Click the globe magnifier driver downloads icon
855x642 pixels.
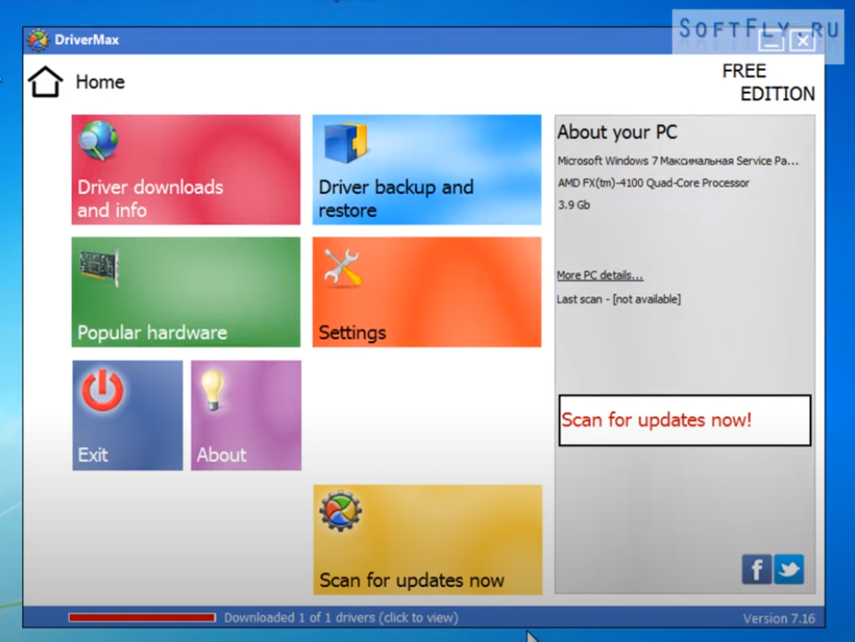coord(98,140)
